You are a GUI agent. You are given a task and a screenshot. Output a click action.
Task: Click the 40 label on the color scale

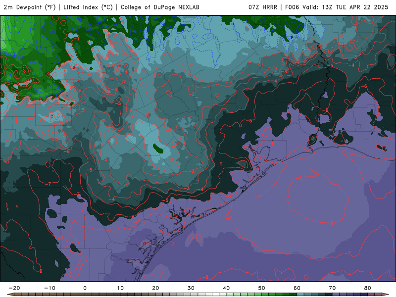pos(226,288)
